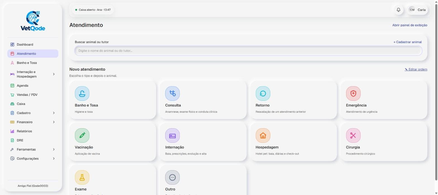
Task: Click the Procedimento cirúrgico text
Action: coord(360,154)
